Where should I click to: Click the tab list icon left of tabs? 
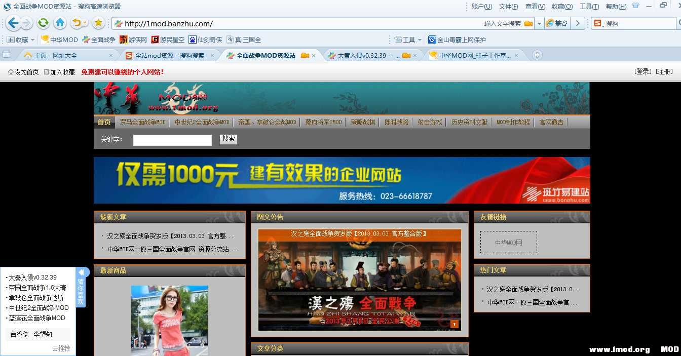coord(7,55)
